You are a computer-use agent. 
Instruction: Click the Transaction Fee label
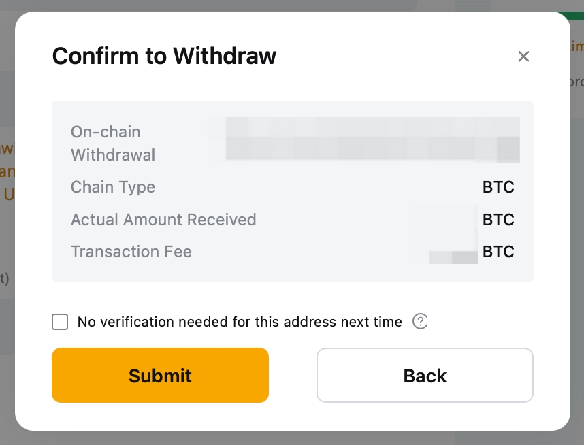pyautogui.click(x=131, y=252)
